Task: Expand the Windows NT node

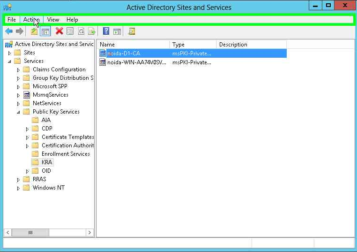Action: coord(18,188)
